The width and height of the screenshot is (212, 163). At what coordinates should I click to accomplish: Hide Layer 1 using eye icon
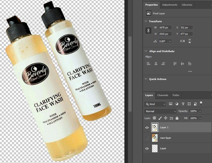click(x=147, y=127)
